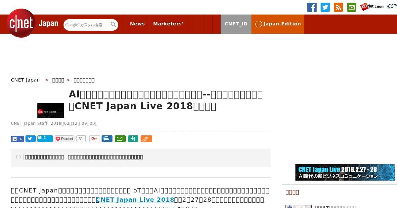Submit search with the magnifier icon
The width and height of the screenshot is (397, 208).
click(113, 24)
